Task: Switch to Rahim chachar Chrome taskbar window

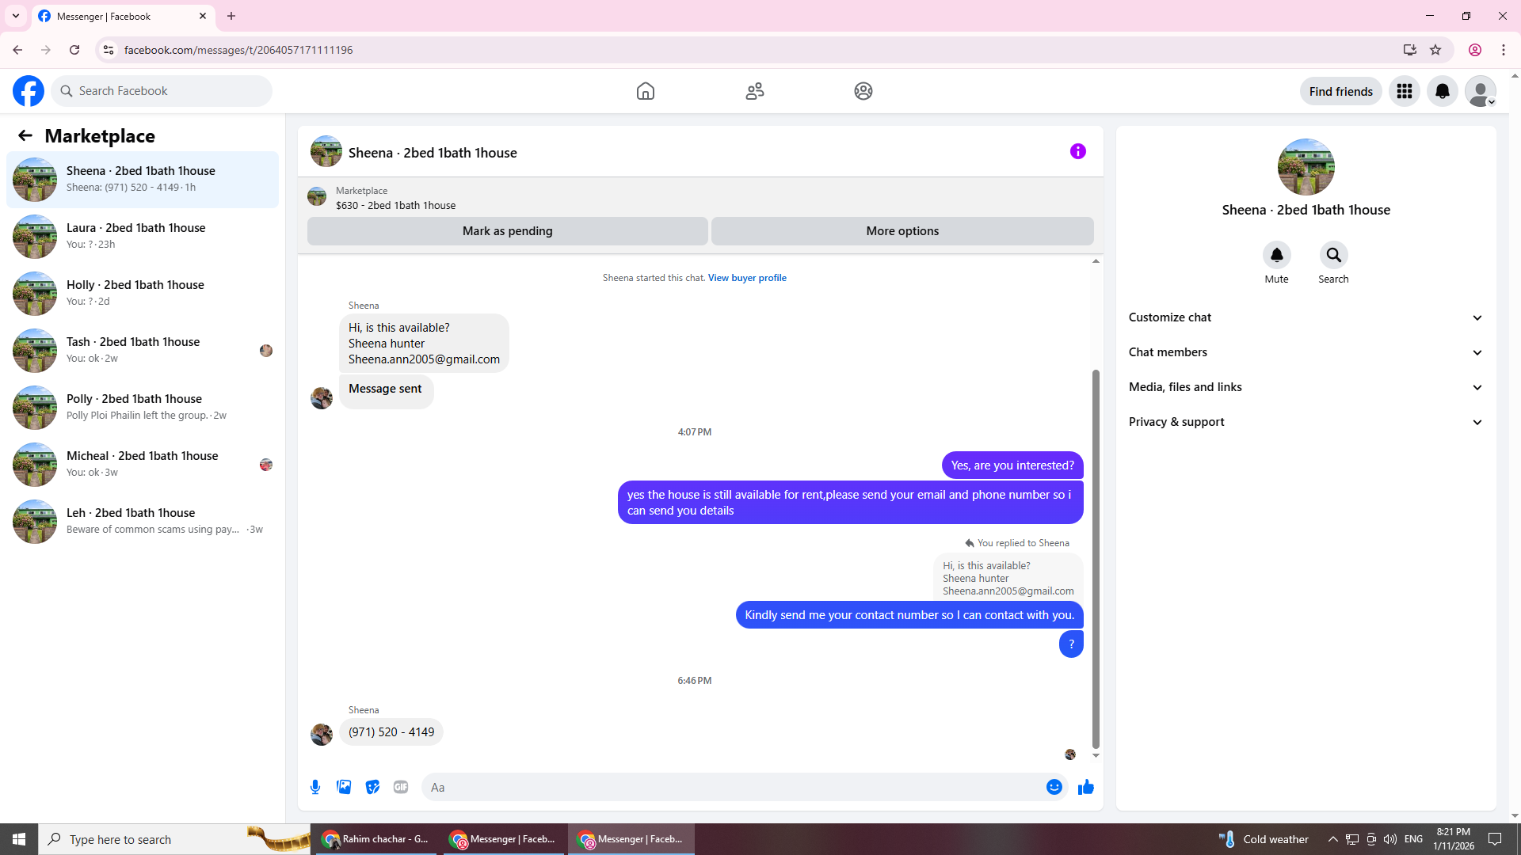Action: [x=377, y=839]
